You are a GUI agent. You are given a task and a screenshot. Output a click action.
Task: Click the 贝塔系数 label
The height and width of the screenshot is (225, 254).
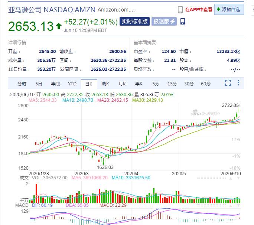[x=144, y=69]
